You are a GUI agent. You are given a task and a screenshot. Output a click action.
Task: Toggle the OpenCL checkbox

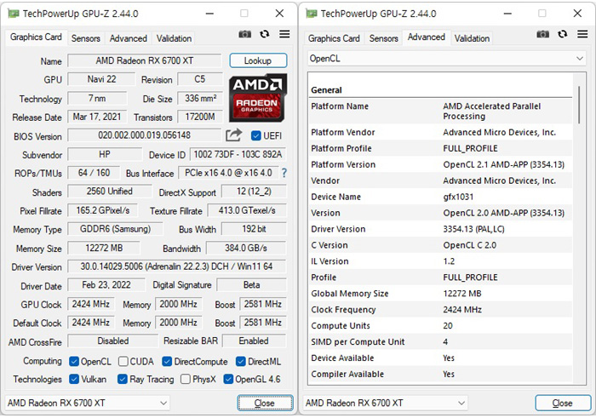coord(74,361)
